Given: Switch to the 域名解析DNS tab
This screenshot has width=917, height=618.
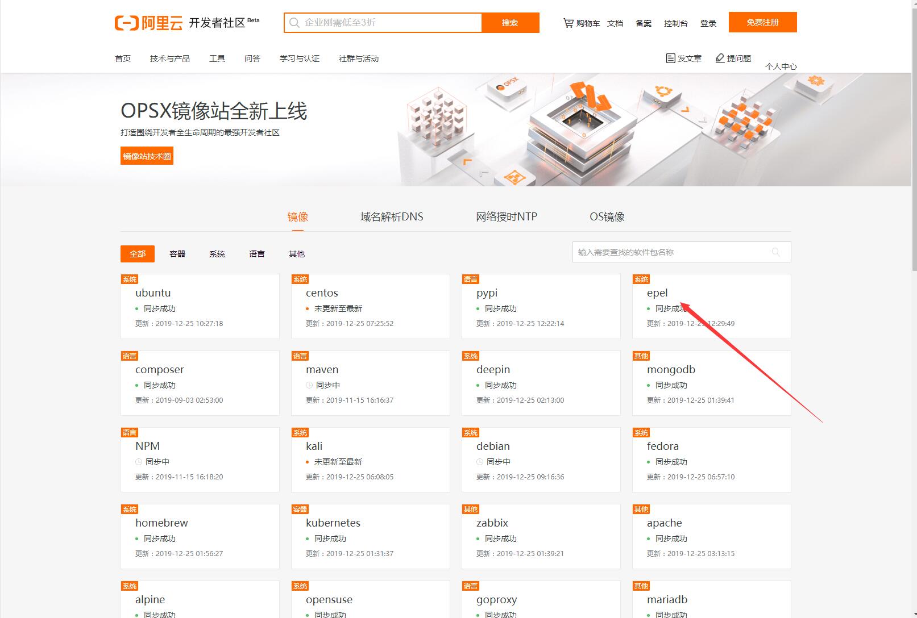Looking at the screenshot, I should click(x=392, y=216).
